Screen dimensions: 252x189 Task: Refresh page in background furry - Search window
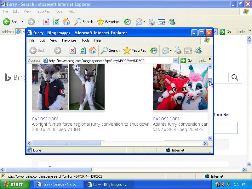pyautogui.click(x=56, y=22)
